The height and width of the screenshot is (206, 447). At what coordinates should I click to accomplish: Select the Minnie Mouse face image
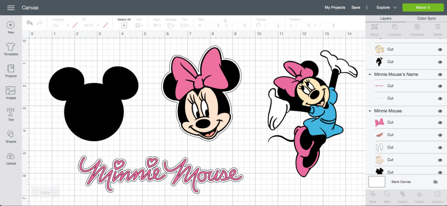pos(202,93)
